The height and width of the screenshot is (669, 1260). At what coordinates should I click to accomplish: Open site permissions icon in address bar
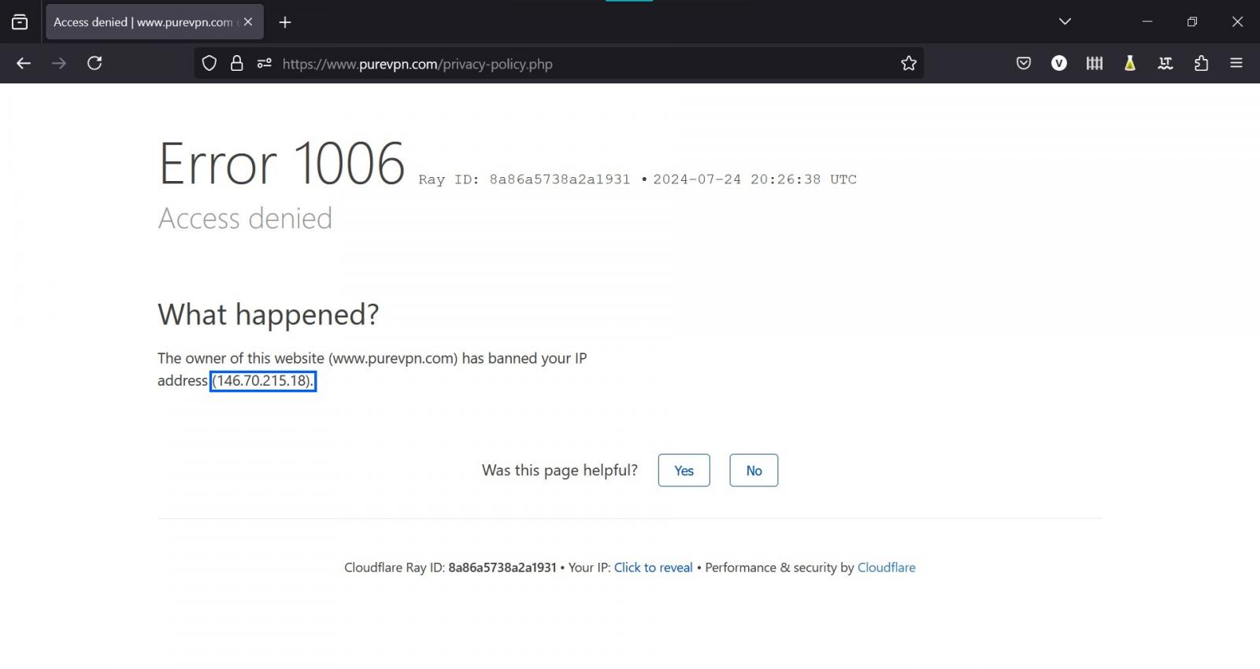coord(264,64)
